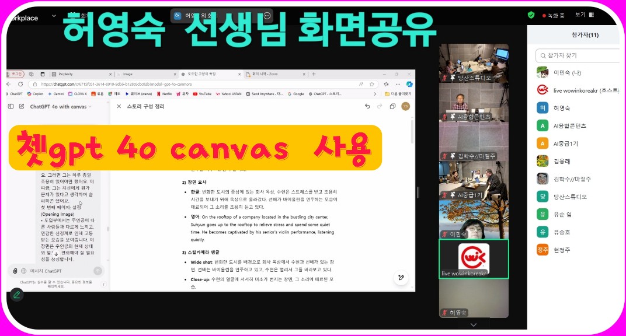
Task: Click the 참가자 찾기 search field
Action: point(578,55)
